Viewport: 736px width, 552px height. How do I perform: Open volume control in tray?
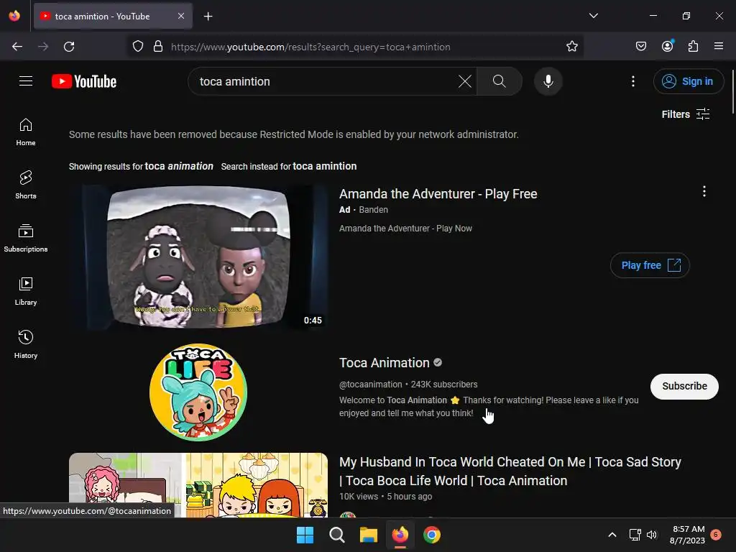pyautogui.click(x=651, y=535)
